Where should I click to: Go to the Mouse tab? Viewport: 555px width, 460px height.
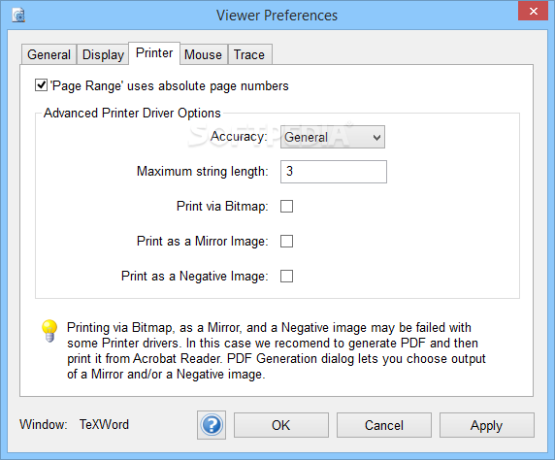coord(203,54)
